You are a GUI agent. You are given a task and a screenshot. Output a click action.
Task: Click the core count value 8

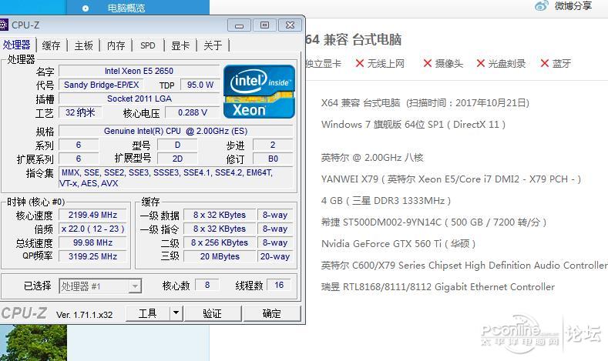pos(207,285)
